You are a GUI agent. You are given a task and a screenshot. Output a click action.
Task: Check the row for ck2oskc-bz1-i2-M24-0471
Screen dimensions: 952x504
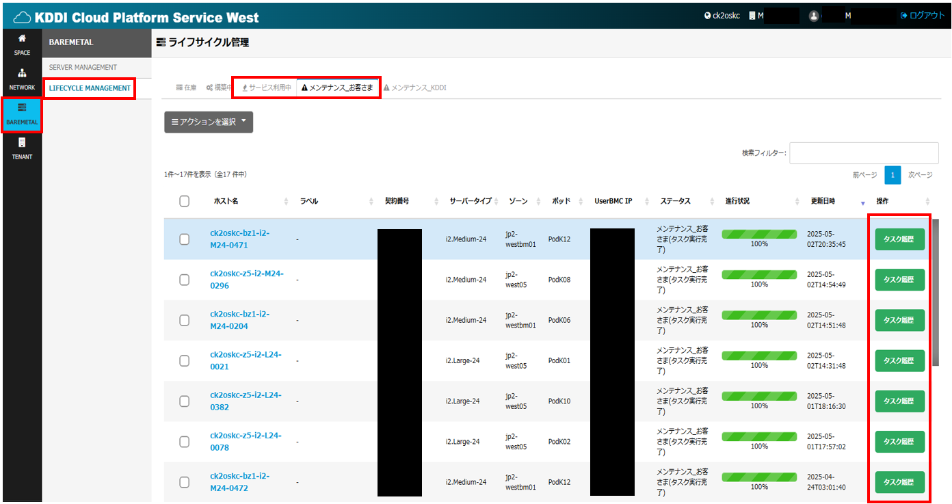pos(184,239)
